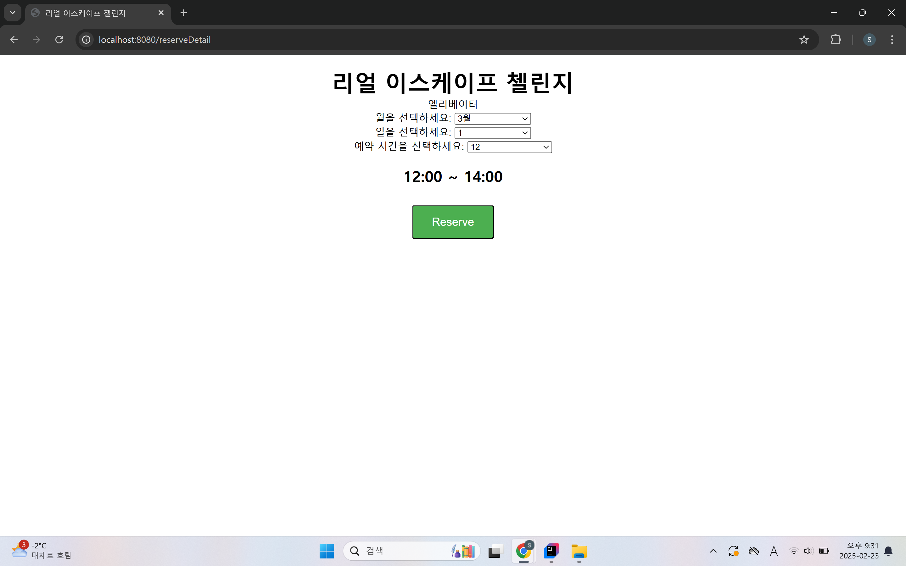
Task: Open the month dropdown showing 3월
Action: [492, 119]
